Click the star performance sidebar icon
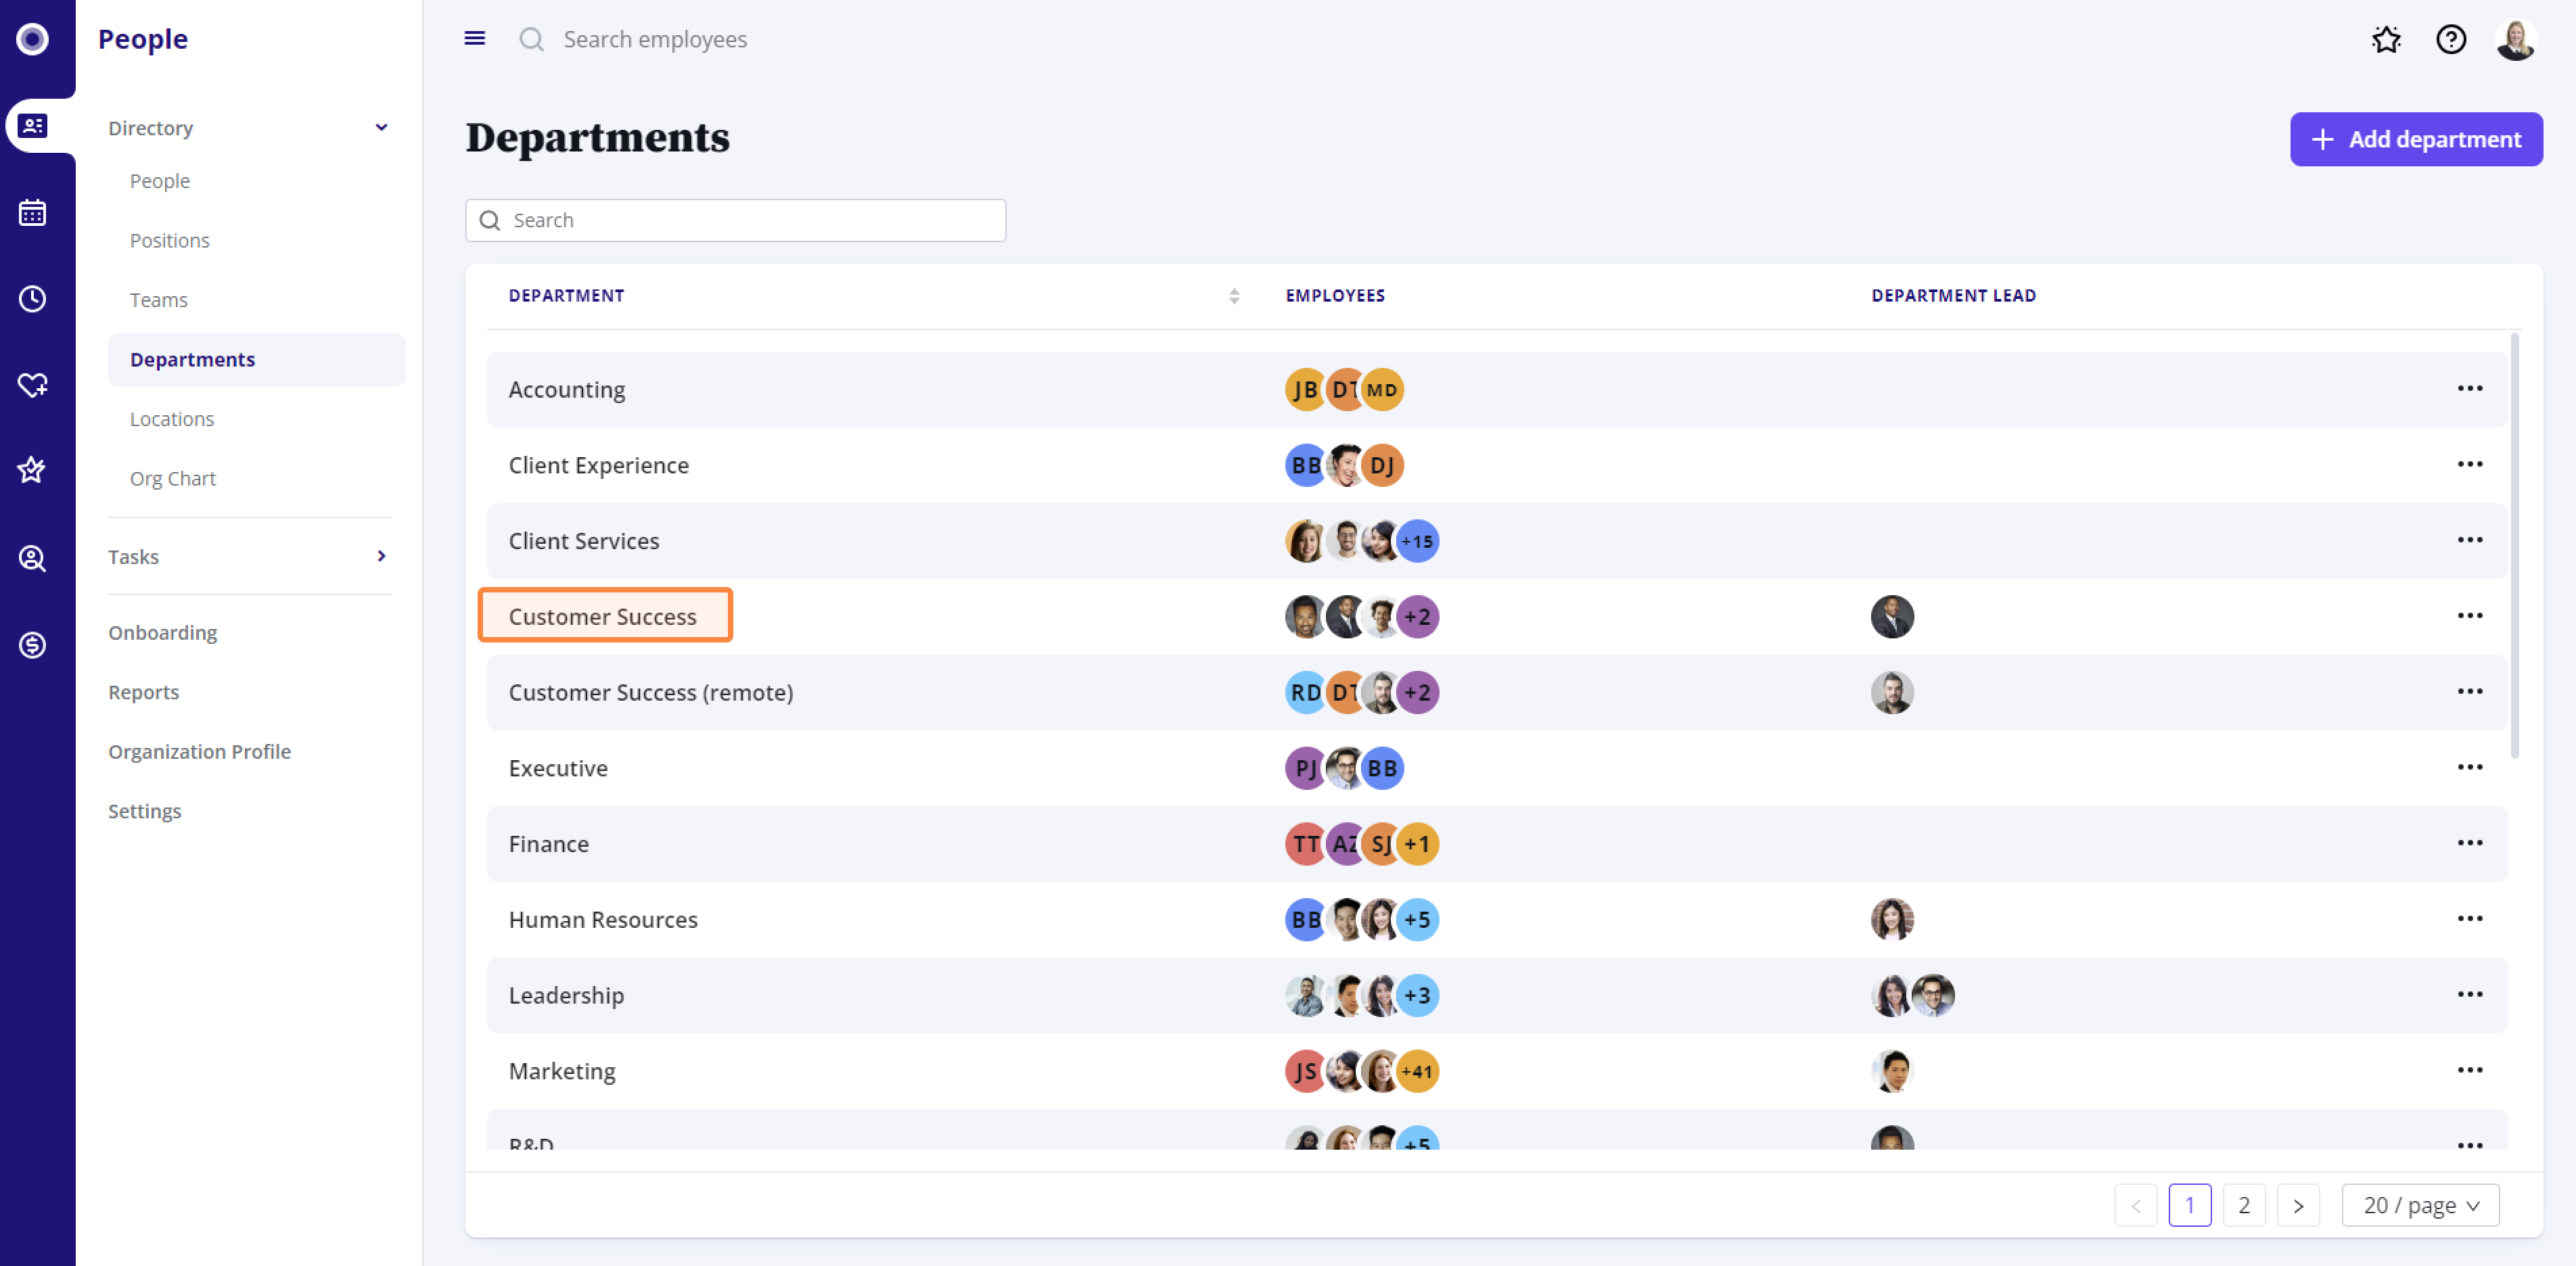2576x1266 pixels. pos(32,470)
